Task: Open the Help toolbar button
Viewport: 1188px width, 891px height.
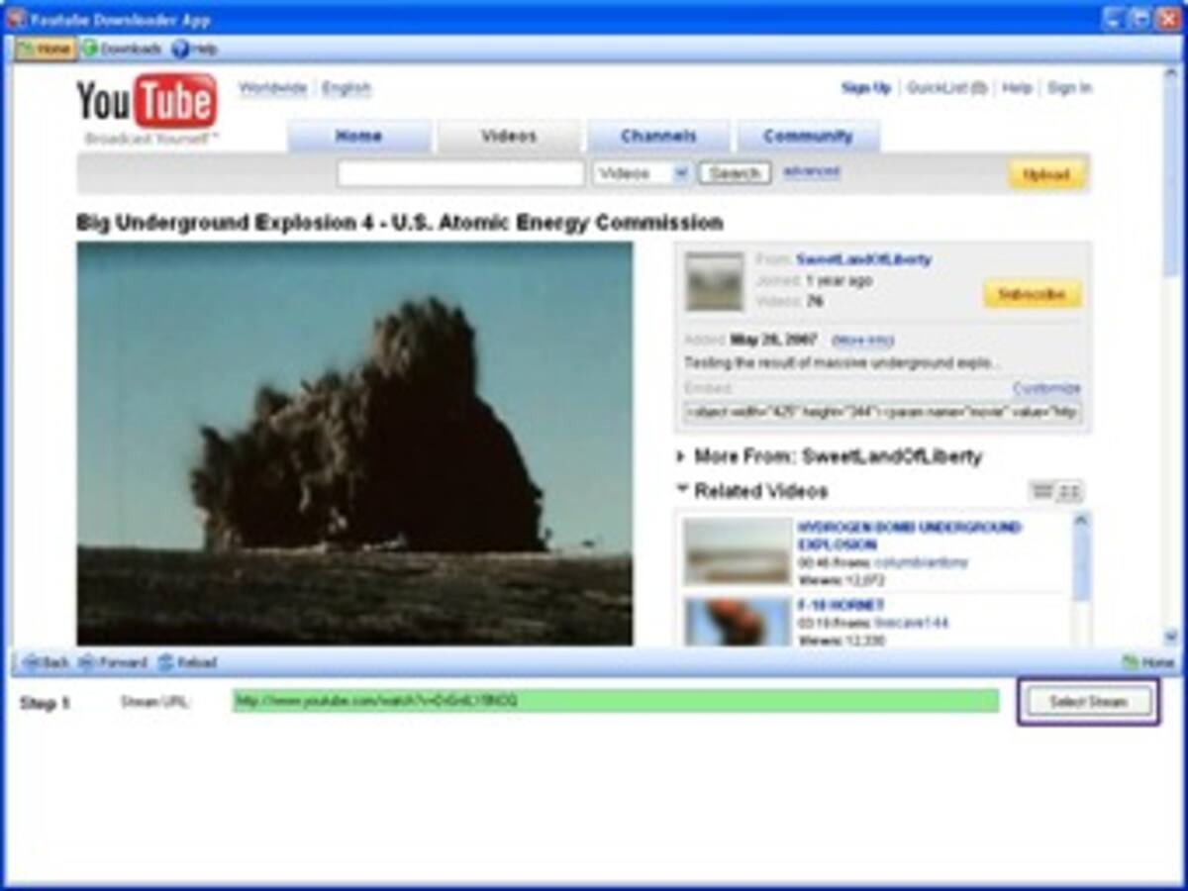Action: tap(195, 49)
